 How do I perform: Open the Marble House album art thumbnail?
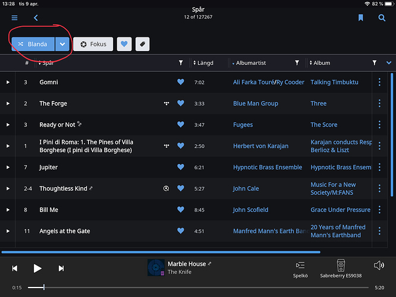156,268
